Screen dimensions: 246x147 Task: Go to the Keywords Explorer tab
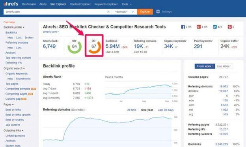pyautogui.click(x=106, y=4)
